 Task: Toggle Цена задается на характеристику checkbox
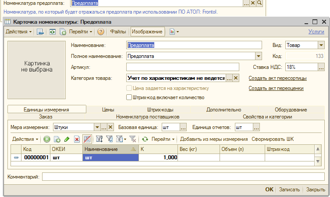point(129,88)
